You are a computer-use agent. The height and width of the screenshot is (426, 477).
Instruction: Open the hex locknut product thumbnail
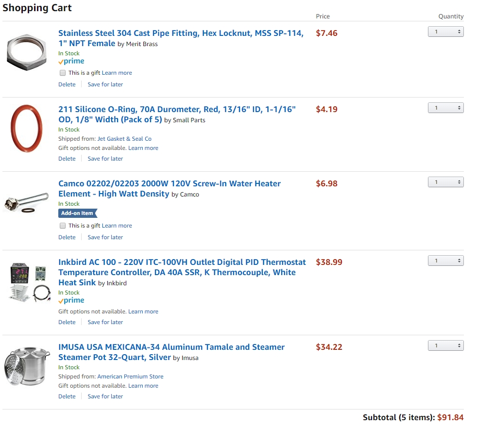click(x=27, y=52)
